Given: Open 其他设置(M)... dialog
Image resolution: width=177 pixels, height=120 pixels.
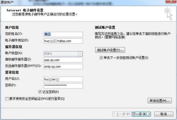Looking at the screenshot, I should 160,101.
